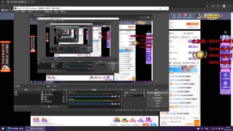Toggle visibility of 图像 source
The height and width of the screenshot is (131, 233).
(63, 99)
